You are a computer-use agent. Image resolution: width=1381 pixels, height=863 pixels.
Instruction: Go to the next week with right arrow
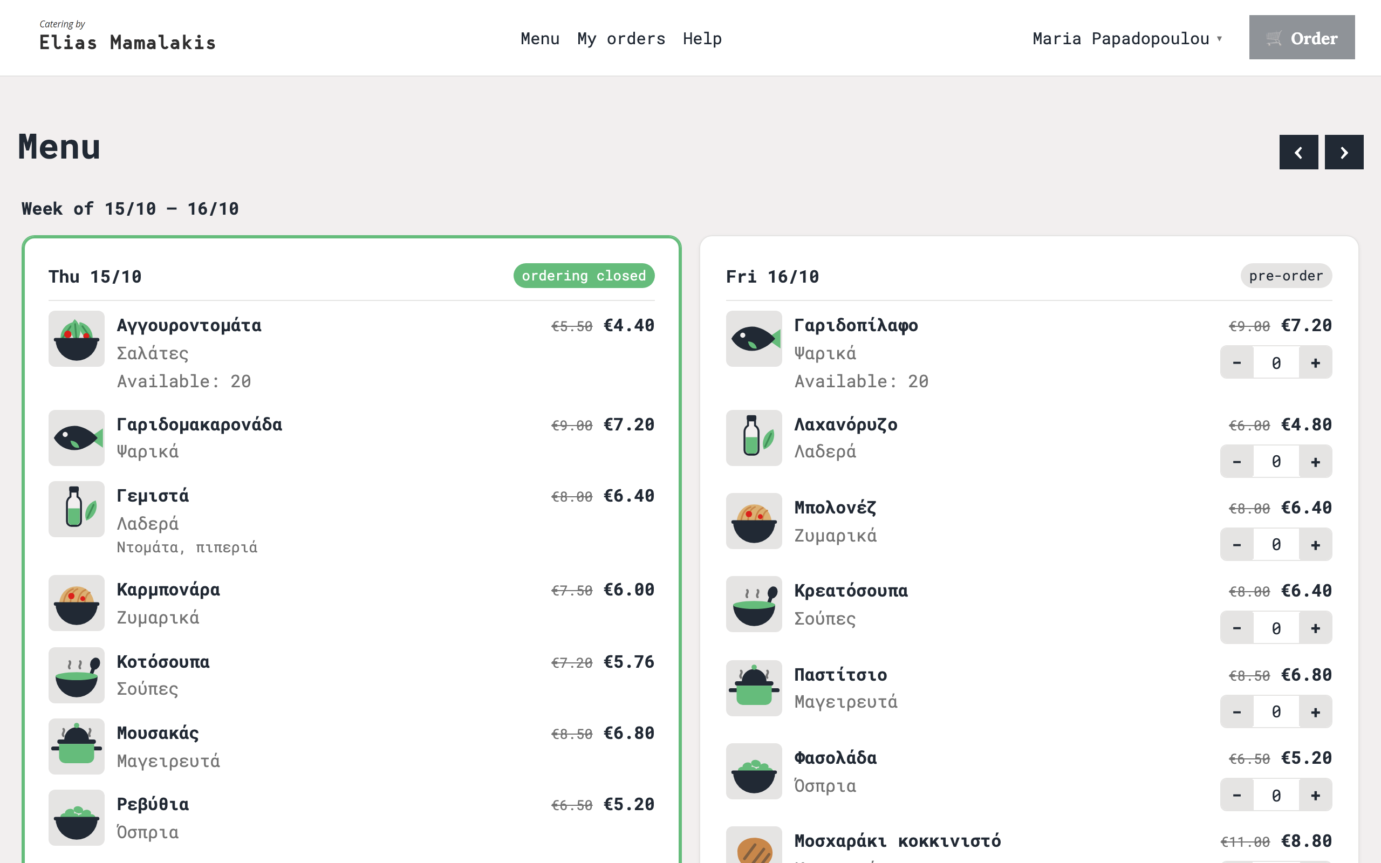[x=1344, y=153]
